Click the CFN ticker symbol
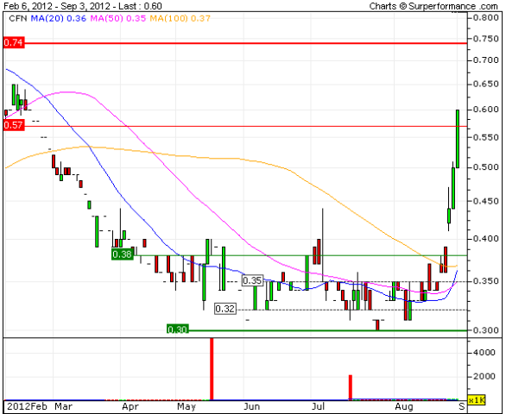The image size is (506, 414). coord(18,18)
